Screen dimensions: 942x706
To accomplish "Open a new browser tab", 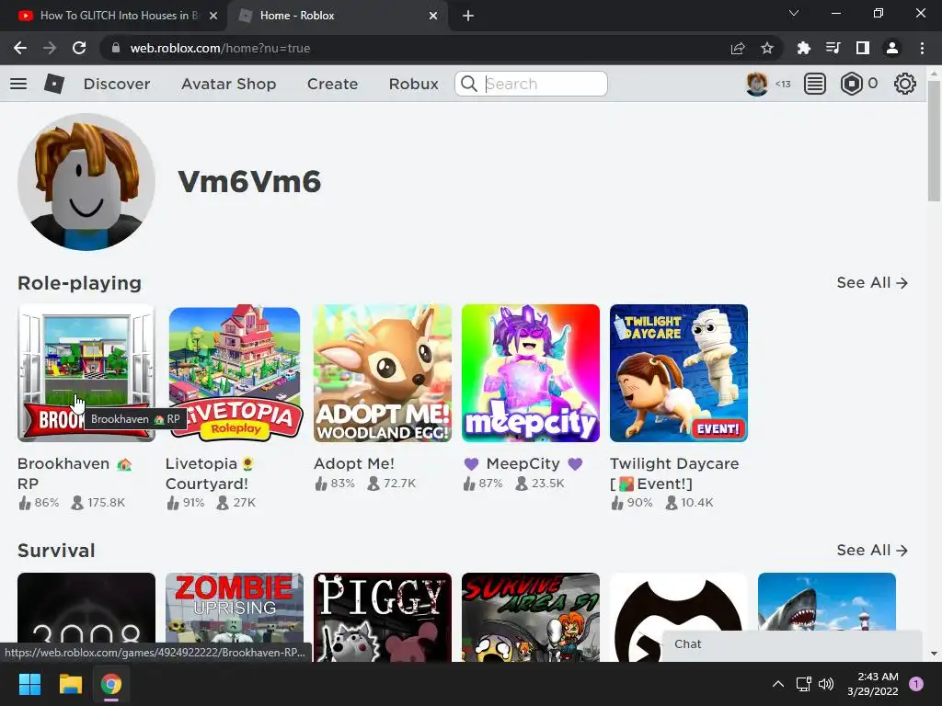I will pos(468,16).
